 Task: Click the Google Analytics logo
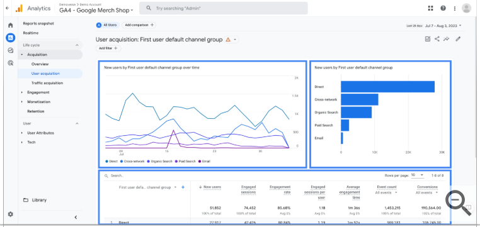(19, 8)
